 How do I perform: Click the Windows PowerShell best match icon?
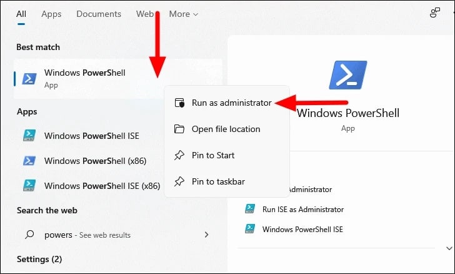pyautogui.click(x=29, y=79)
